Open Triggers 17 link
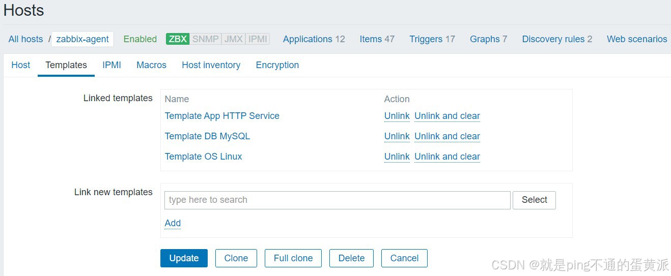 point(432,39)
